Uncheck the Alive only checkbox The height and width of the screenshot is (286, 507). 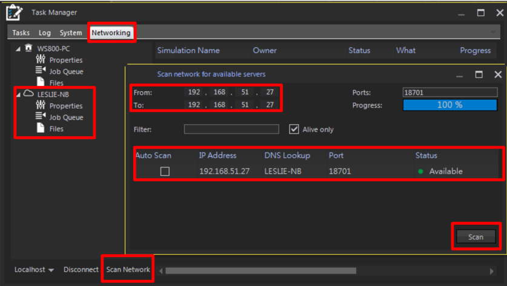294,129
